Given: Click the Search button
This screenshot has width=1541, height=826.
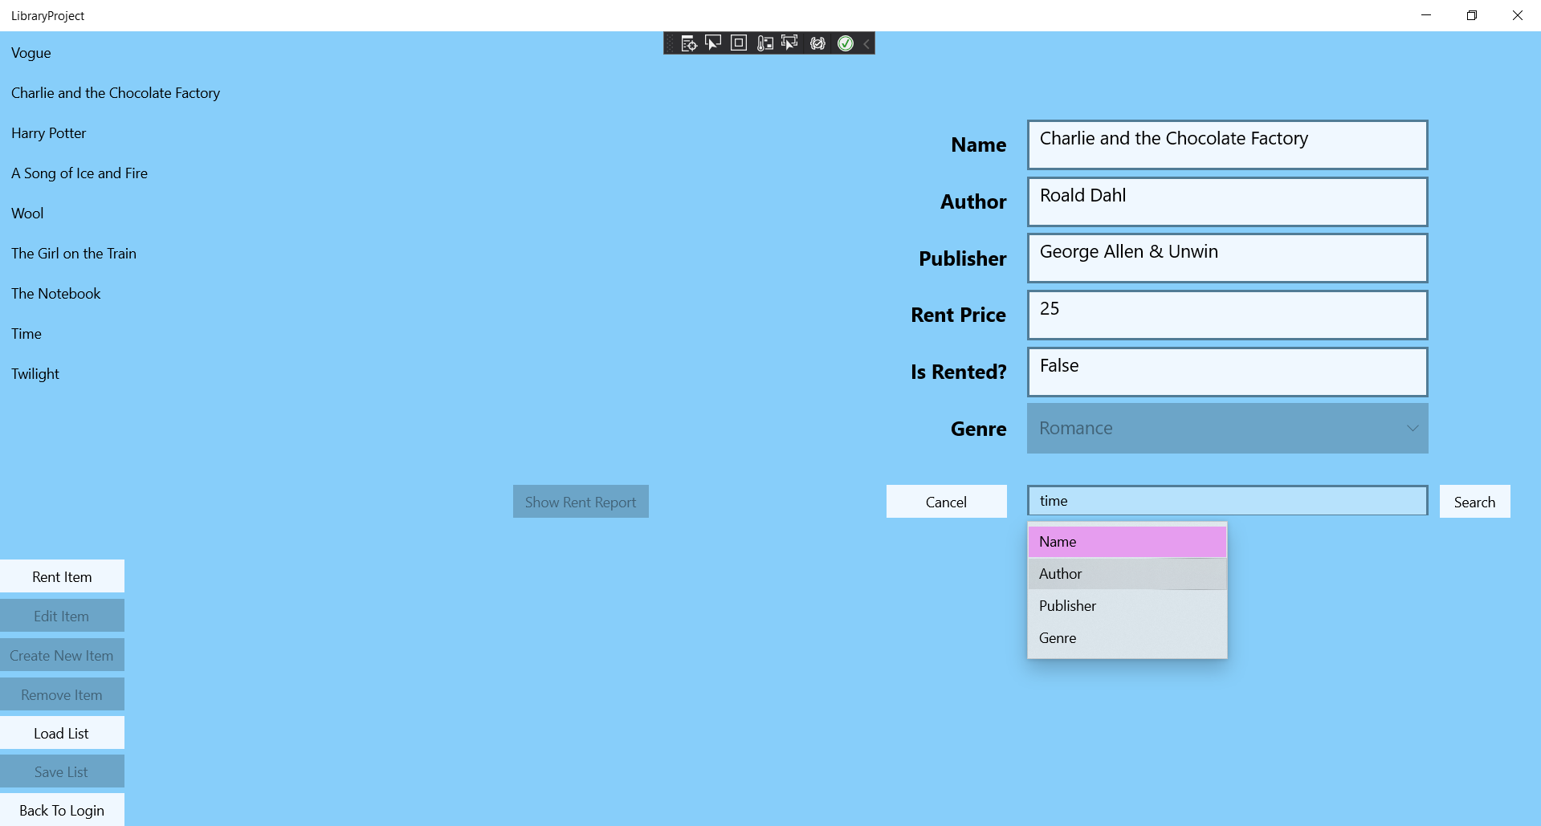Looking at the screenshot, I should click(x=1474, y=501).
